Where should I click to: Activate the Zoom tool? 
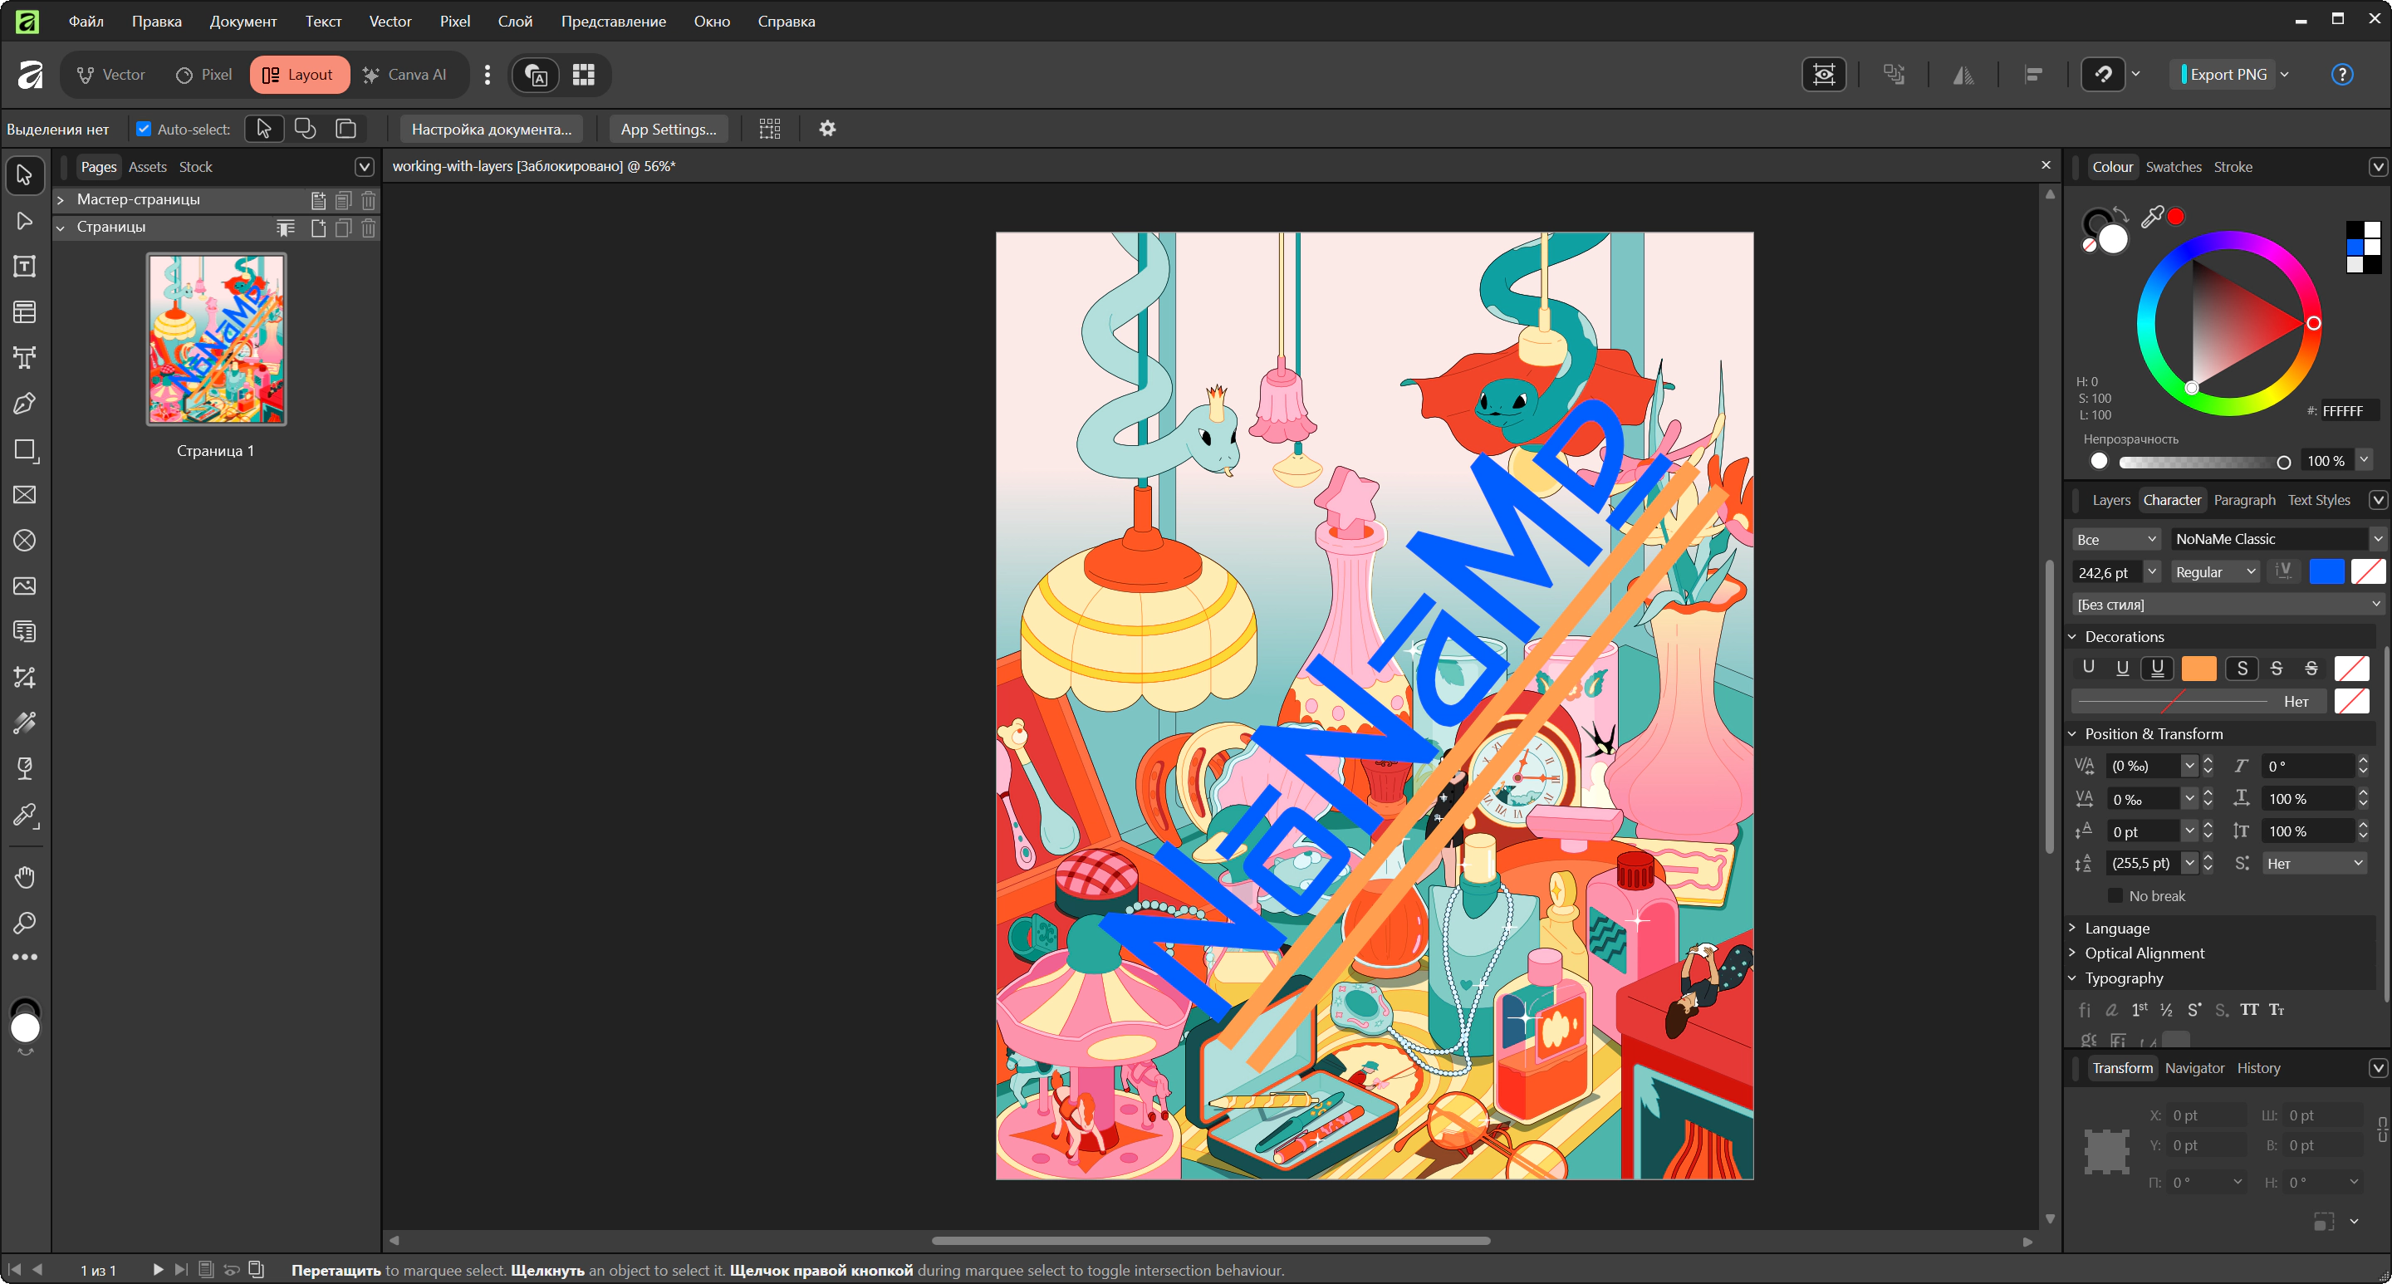click(25, 922)
